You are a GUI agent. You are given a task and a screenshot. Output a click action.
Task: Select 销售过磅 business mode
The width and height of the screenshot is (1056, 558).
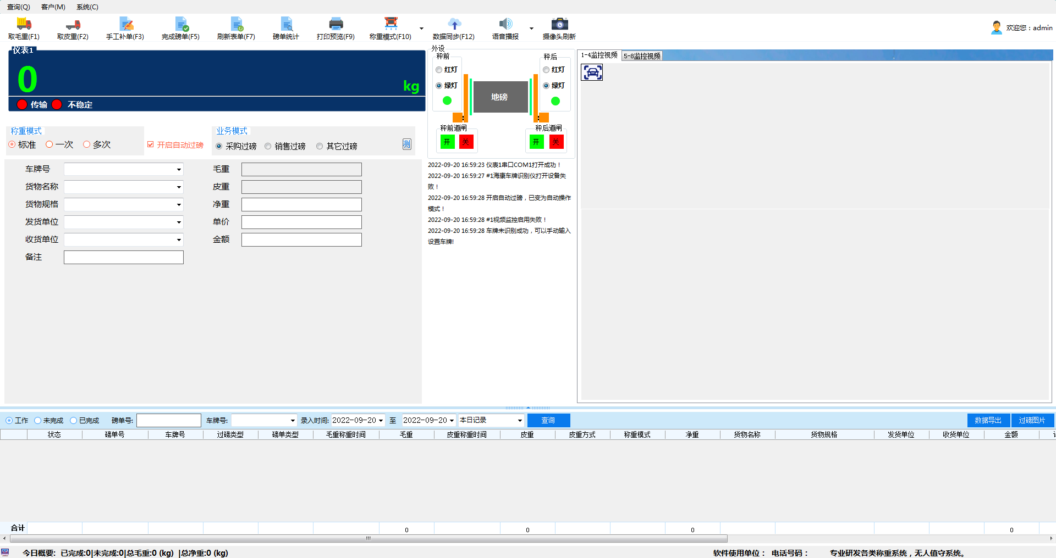[268, 147]
